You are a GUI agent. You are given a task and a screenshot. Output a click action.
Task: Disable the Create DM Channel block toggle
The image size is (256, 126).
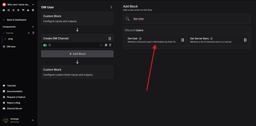[45, 45]
